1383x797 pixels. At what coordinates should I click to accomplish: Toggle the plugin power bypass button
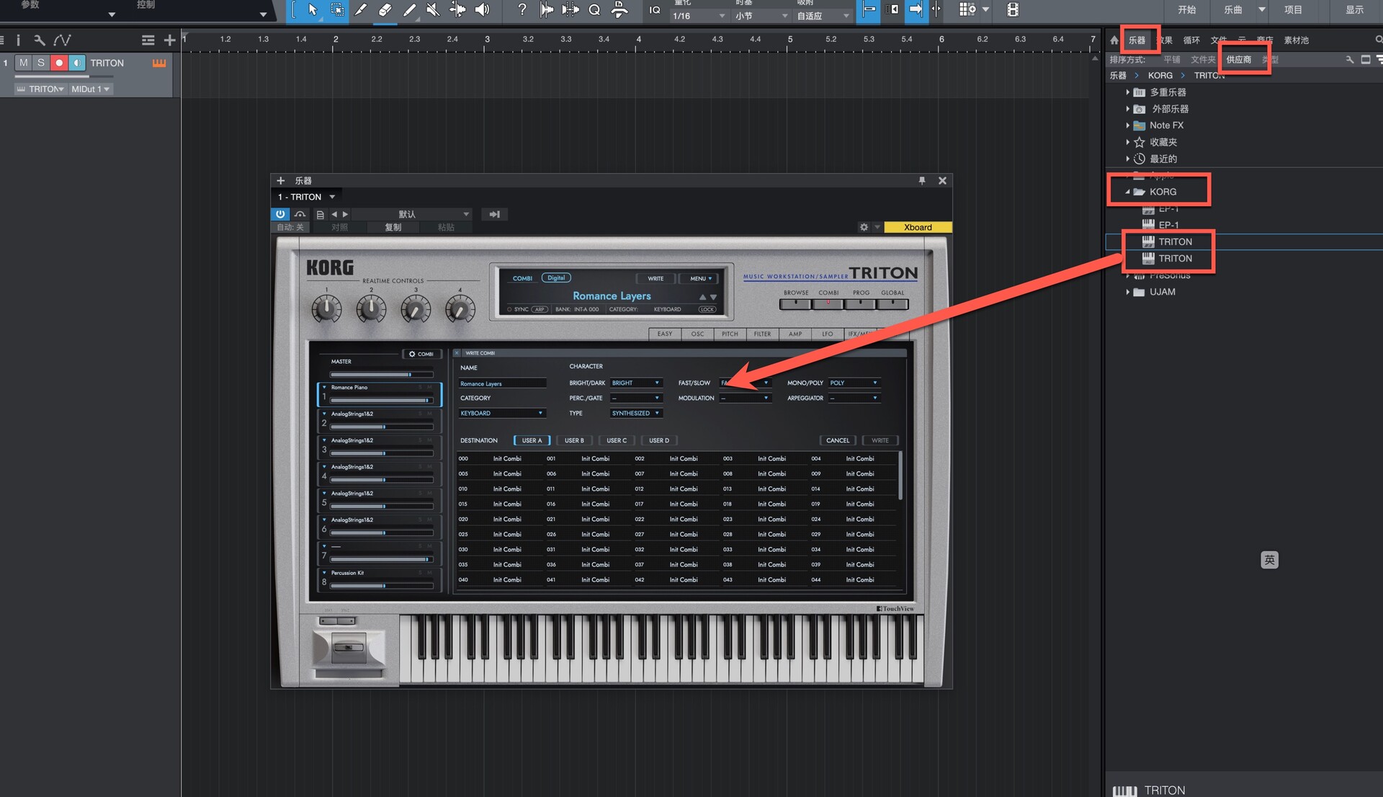280,214
